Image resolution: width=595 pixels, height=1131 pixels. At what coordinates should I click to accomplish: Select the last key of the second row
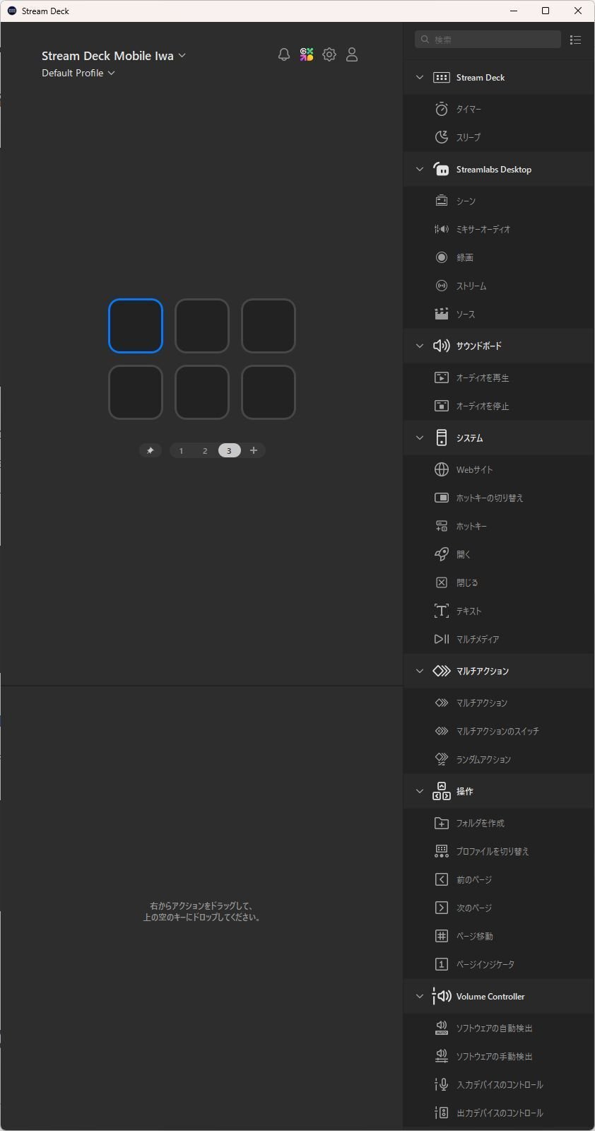tap(269, 392)
